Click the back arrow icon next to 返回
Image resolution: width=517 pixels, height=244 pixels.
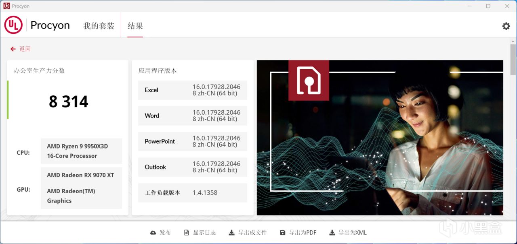coord(13,49)
